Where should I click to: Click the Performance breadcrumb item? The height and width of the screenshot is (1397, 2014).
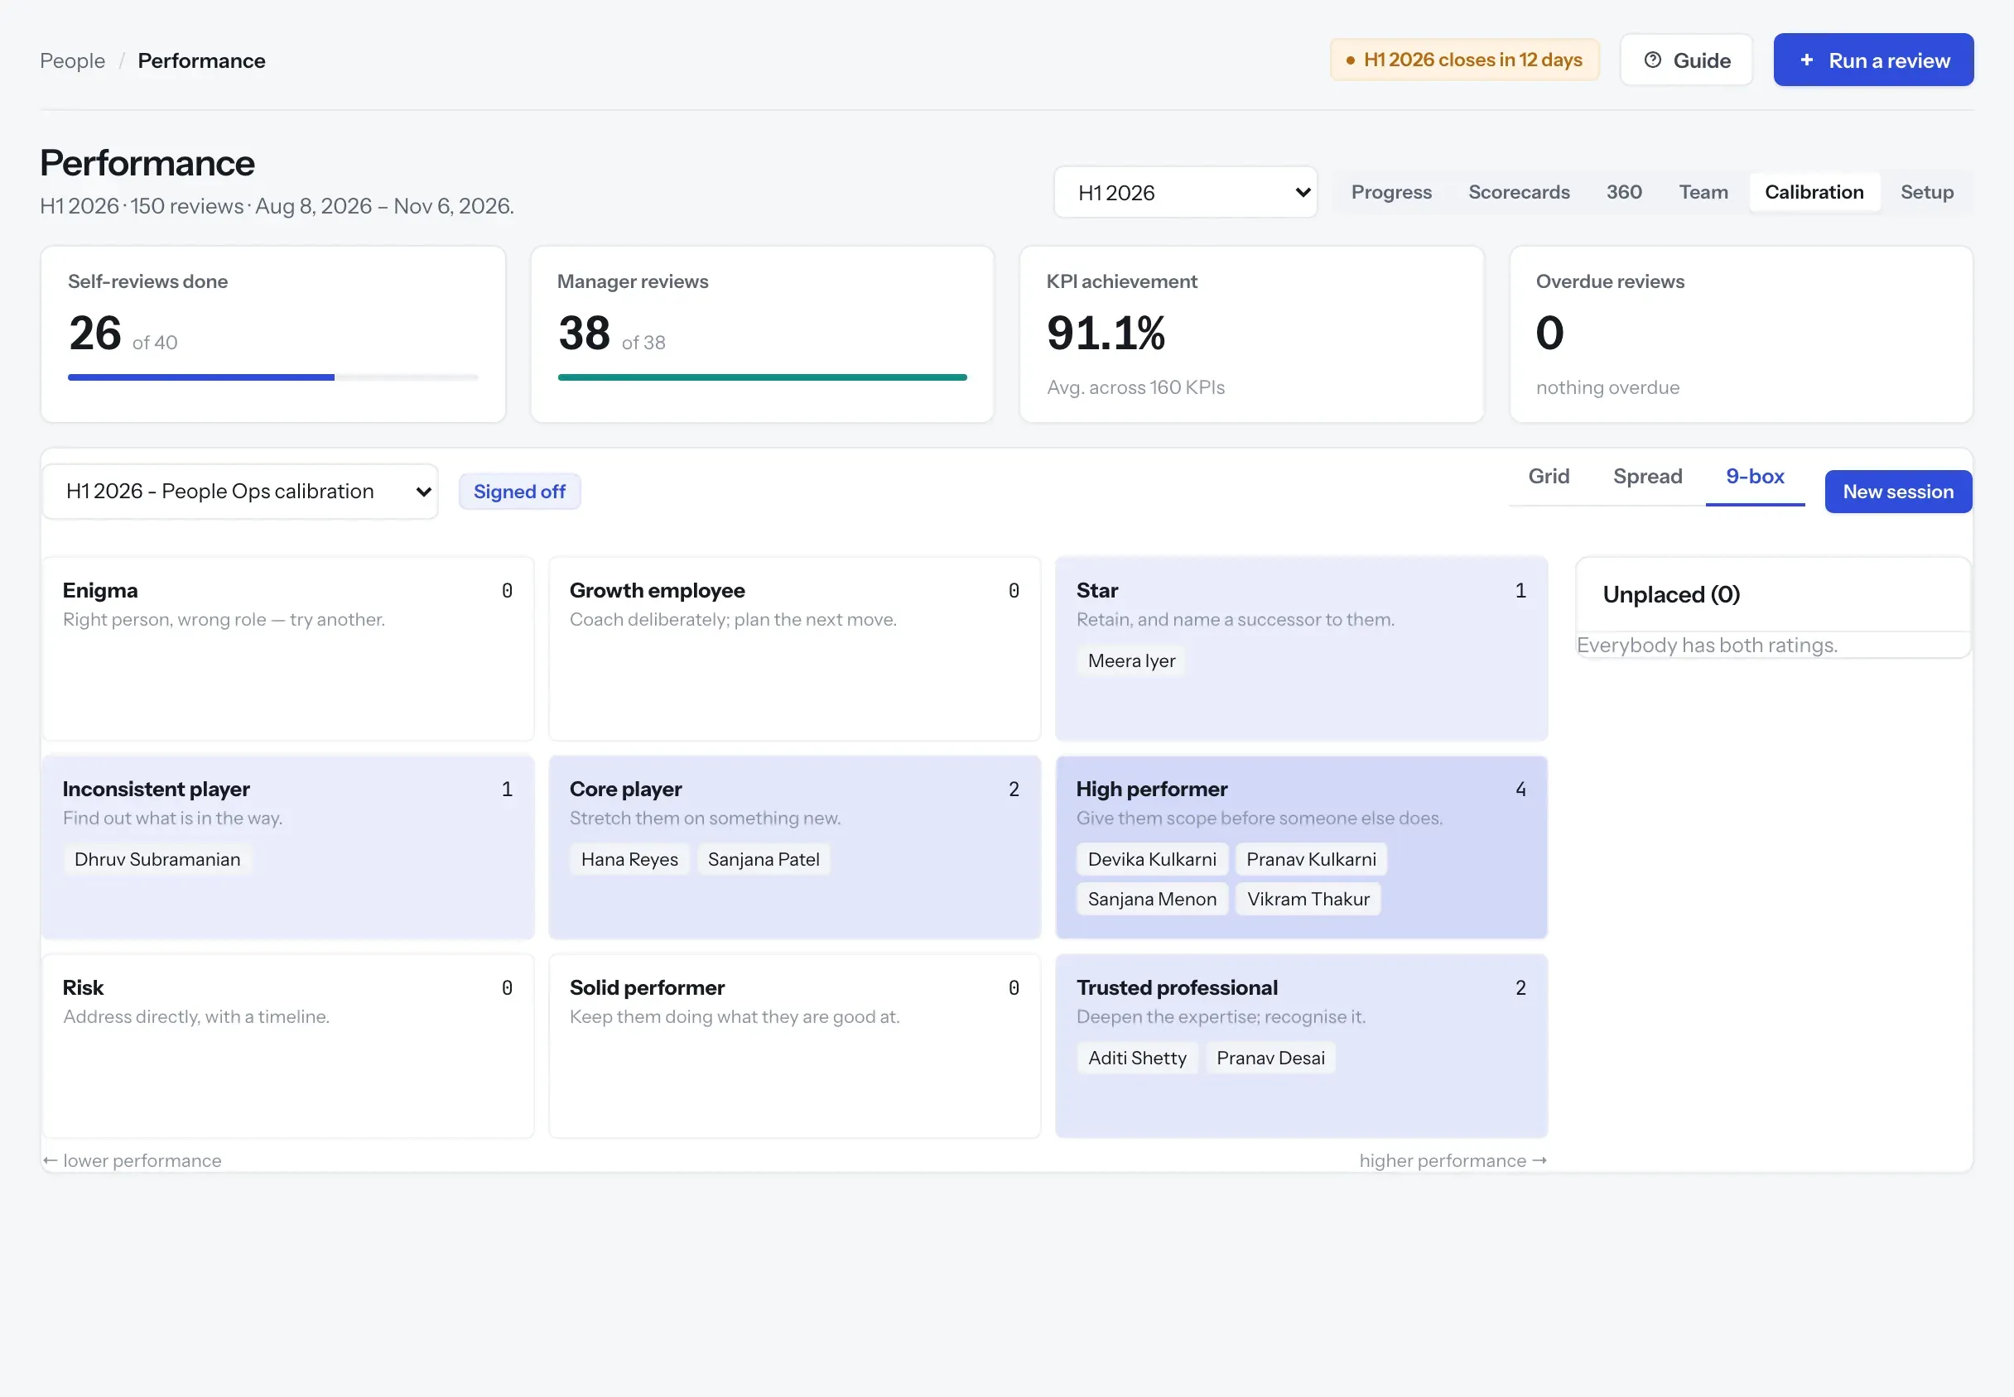tap(201, 60)
